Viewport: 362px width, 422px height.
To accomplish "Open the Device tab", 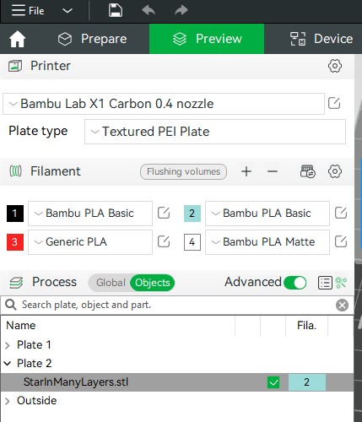I will click(x=321, y=39).
